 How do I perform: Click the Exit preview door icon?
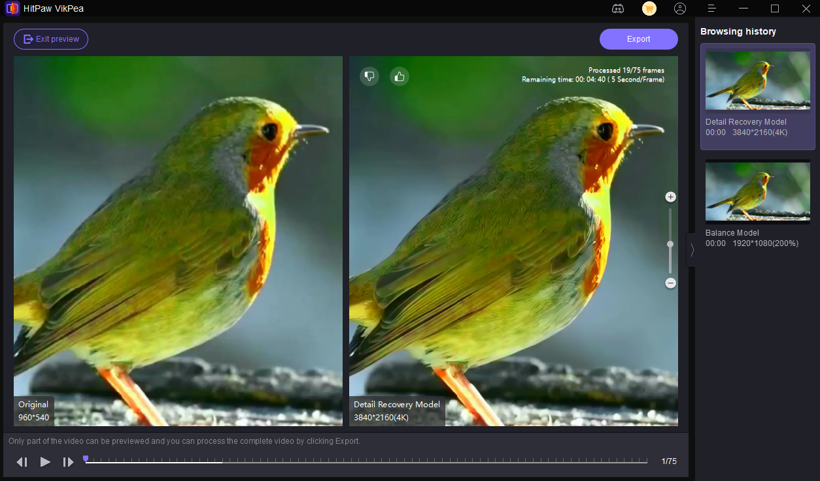(x=27, y=39)
